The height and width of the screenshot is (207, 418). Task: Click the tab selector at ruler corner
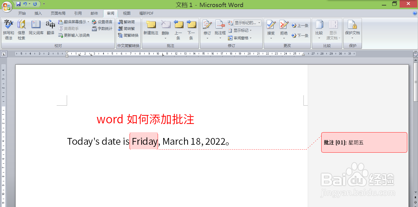(4, 54)
